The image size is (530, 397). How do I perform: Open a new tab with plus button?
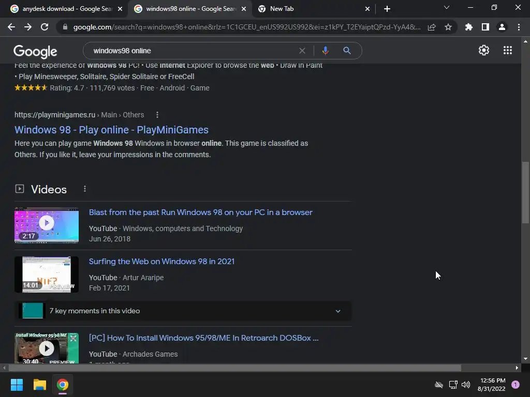click(x=387, y=9)
